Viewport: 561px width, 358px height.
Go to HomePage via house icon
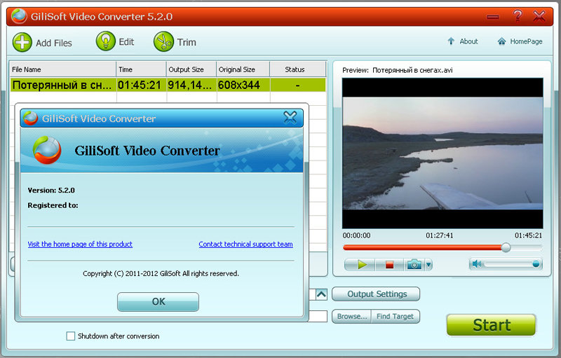[x=520, y=41]
